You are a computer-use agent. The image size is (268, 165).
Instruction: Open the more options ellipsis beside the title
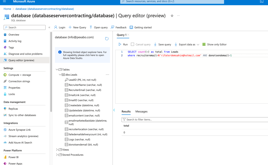coord(178,16)
